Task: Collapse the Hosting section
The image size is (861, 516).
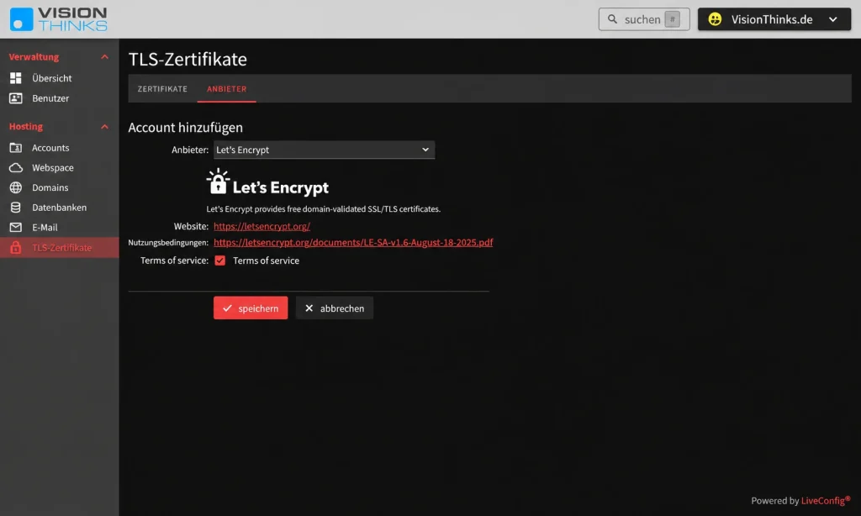Action: pos(104,127)
